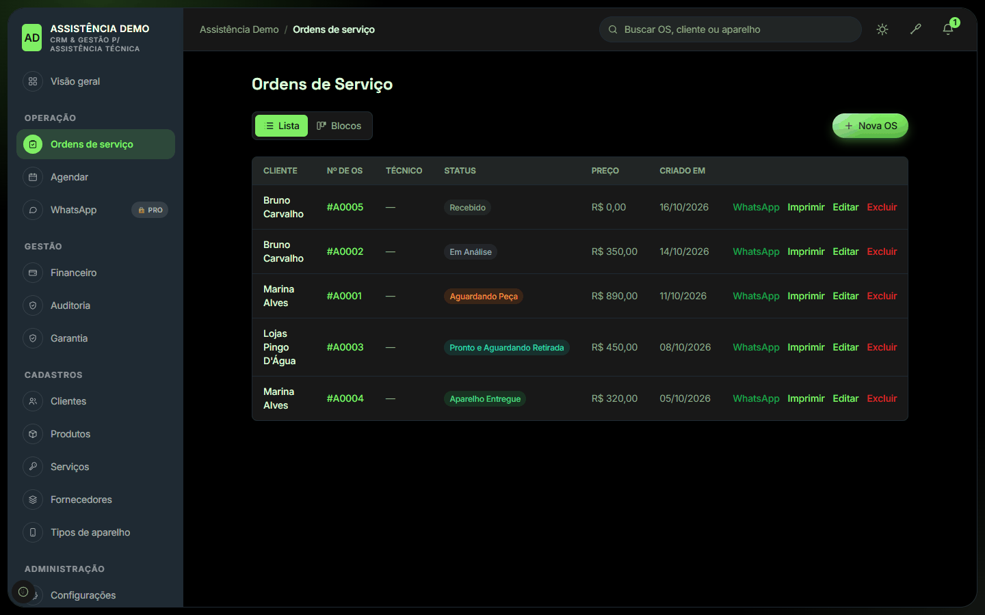
Task: Click the Garantia shield icon
Action: [33, 338]
